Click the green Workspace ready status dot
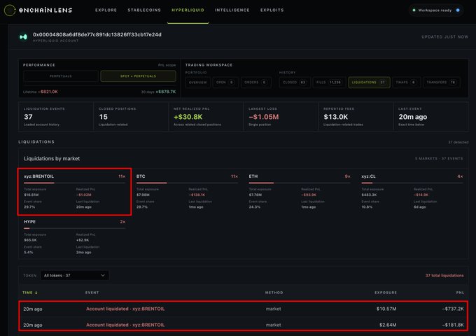Viewport: 476px width, 336px height. [x=414, y=10]
